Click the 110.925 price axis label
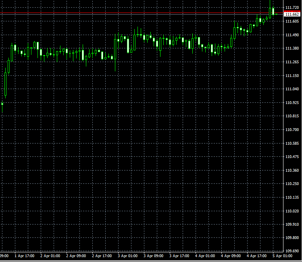Viewport: 302px width, 262px height. tap(292, 103)
